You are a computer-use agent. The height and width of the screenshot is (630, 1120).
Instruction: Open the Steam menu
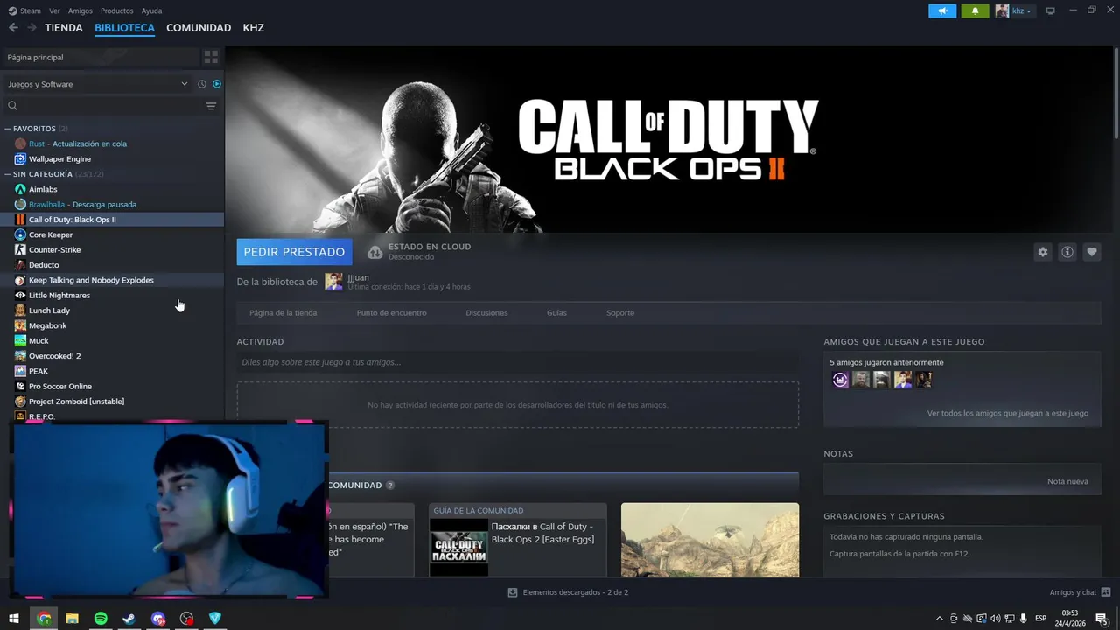pos(24,10)
